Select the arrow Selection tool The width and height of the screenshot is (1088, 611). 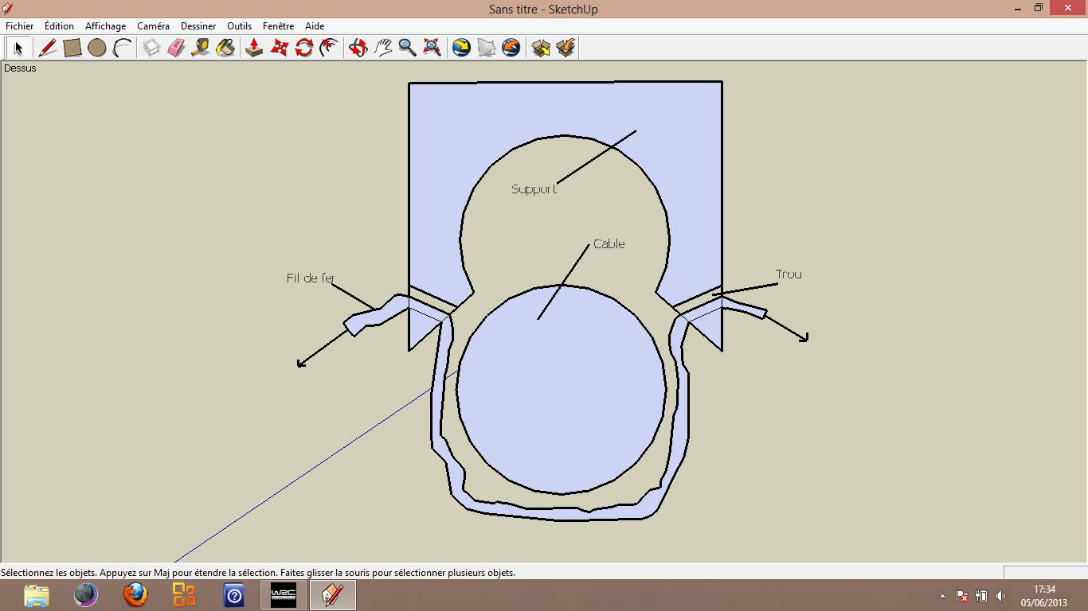click(x=18, y=48)
